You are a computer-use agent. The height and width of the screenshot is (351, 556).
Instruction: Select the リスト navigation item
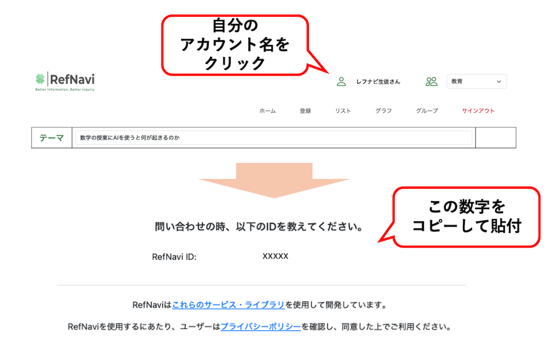(343, 111)
